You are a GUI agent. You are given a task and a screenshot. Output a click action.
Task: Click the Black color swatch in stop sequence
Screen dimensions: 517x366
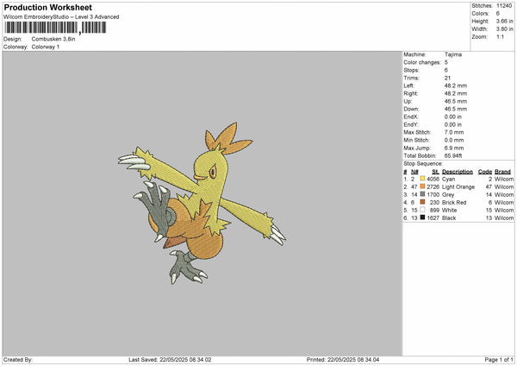422,218
